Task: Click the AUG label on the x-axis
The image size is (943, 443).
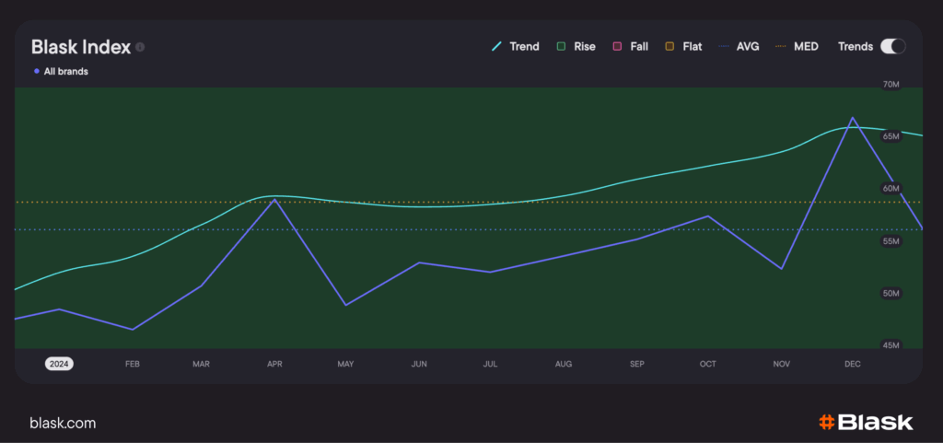Action: (x=564, y=365)
